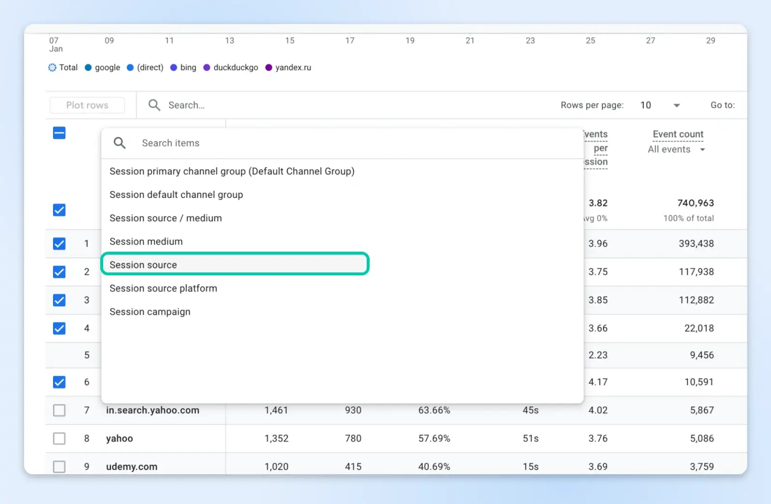This screenshot has height=504, width=771.
Task: Check the box for row 7 in.search.yahoo.com
Action: (59, 410)
